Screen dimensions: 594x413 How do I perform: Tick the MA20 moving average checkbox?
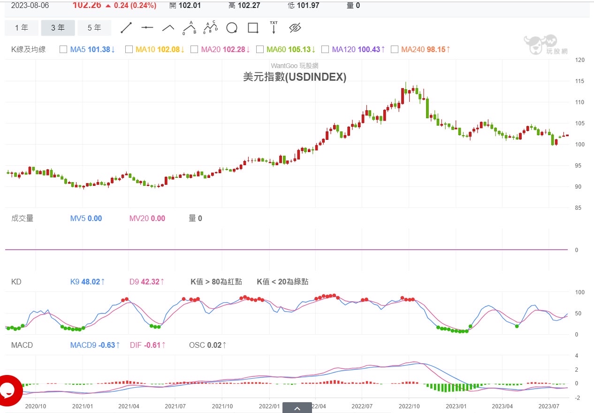pyautogui.click(x=194, y=49)
